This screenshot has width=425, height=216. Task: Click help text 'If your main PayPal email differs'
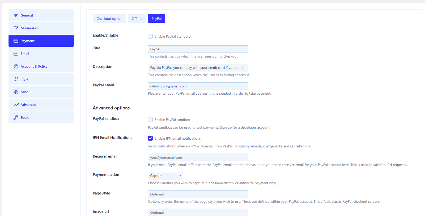pos(277,165)
